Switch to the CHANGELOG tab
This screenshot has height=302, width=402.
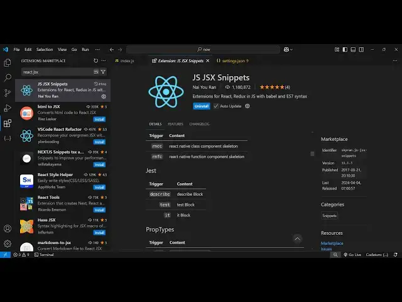pos(199,124)
